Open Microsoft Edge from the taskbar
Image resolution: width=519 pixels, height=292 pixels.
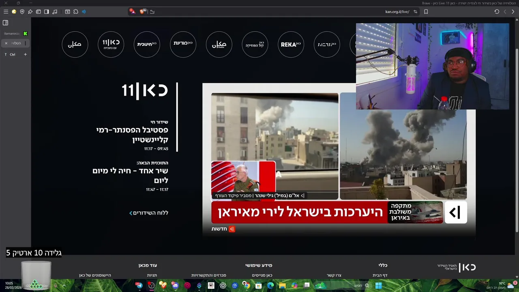pyautogui.click(x=270, y=286)
